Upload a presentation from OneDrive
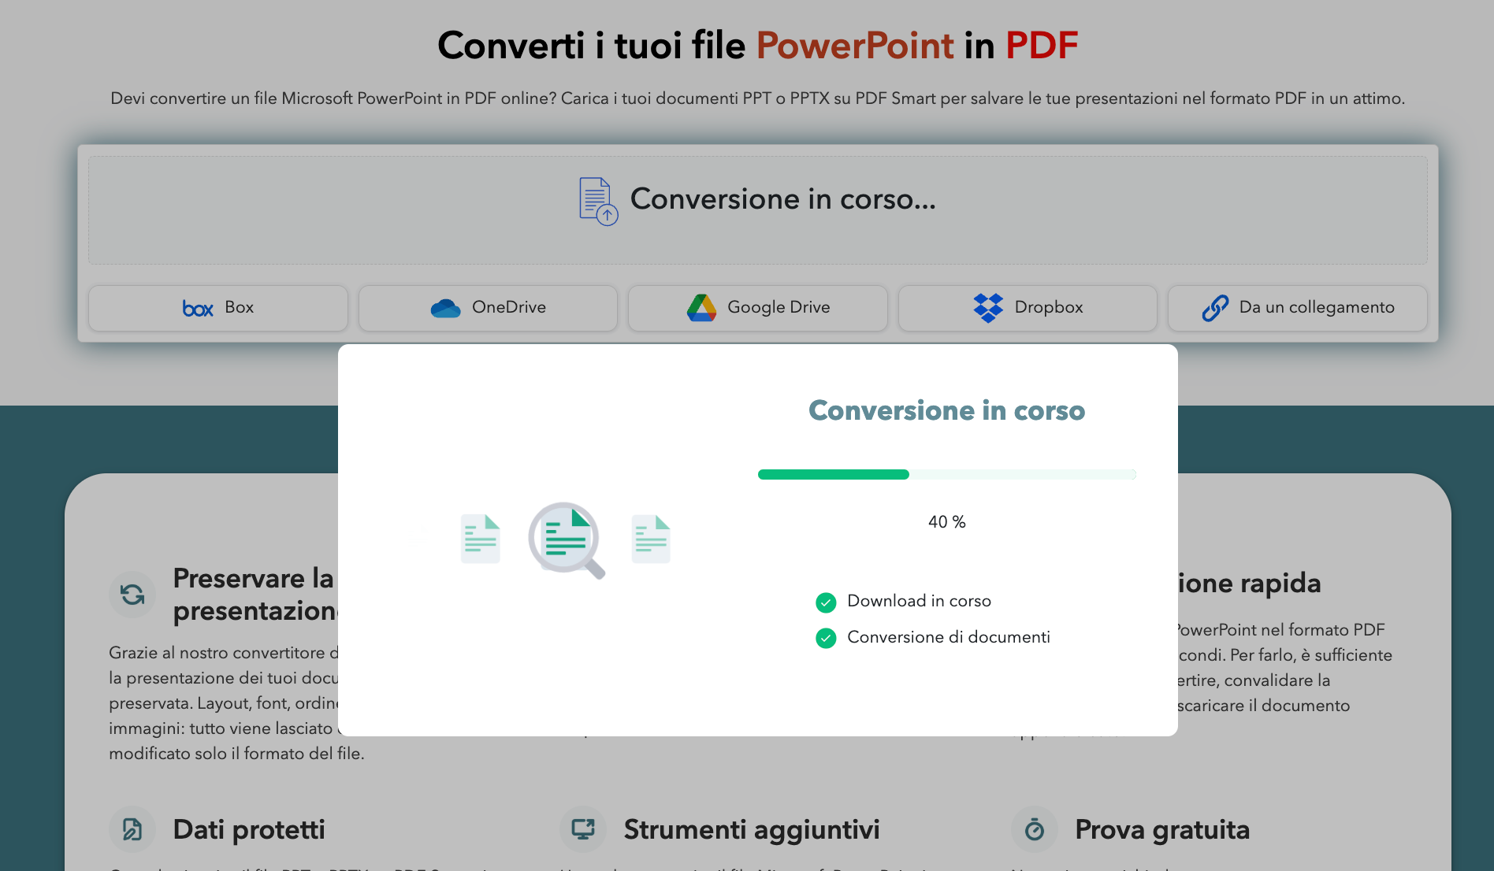 point(487,308)
